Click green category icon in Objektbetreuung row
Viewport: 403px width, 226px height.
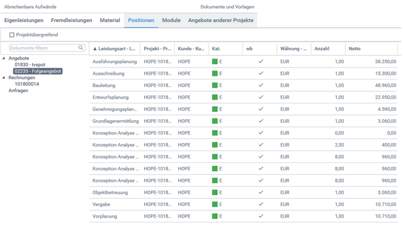point(214,192)
